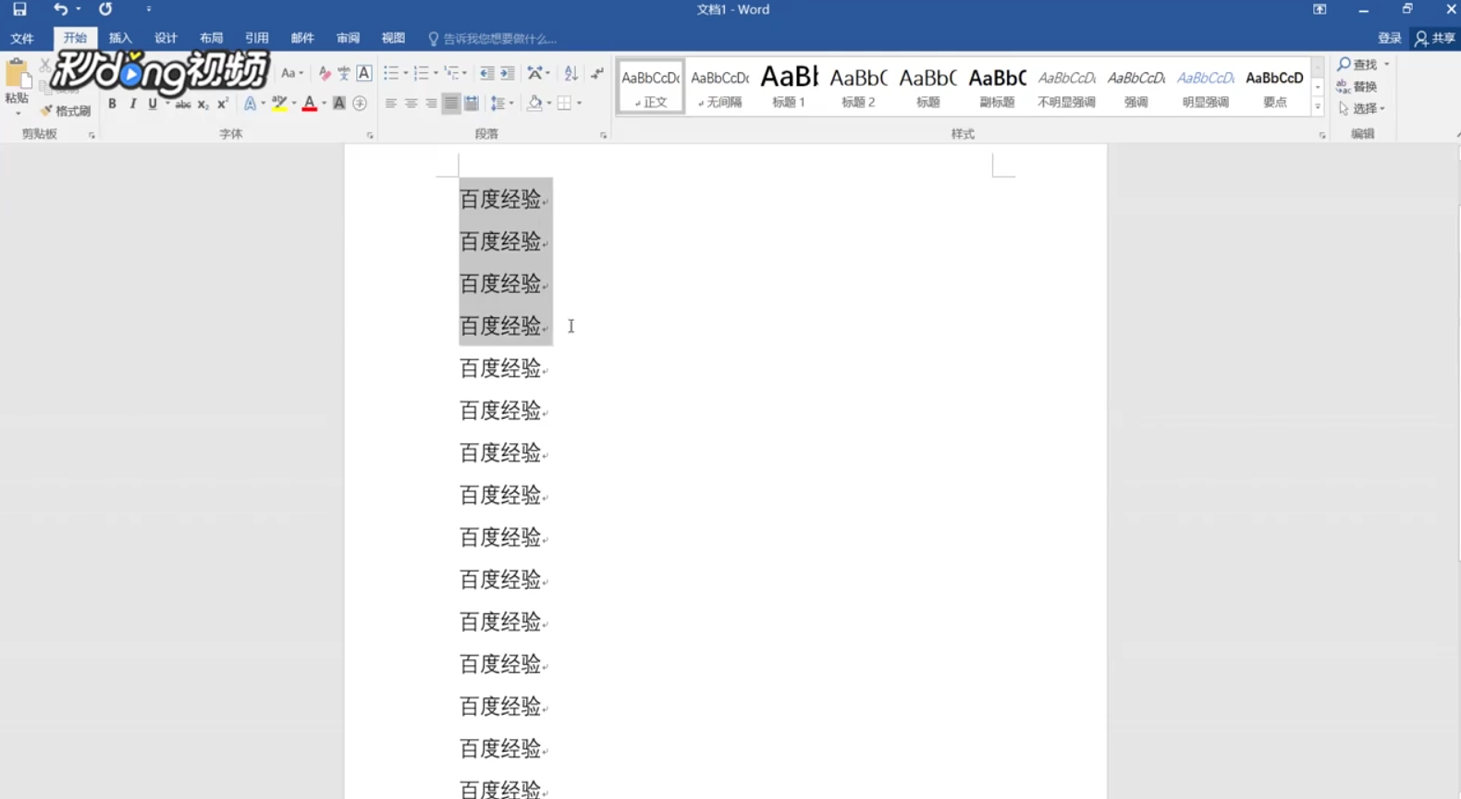This screenshot has width=1461, height=799.
Task: Toggle Justify alignment
Action: click(x=450, y=104)
